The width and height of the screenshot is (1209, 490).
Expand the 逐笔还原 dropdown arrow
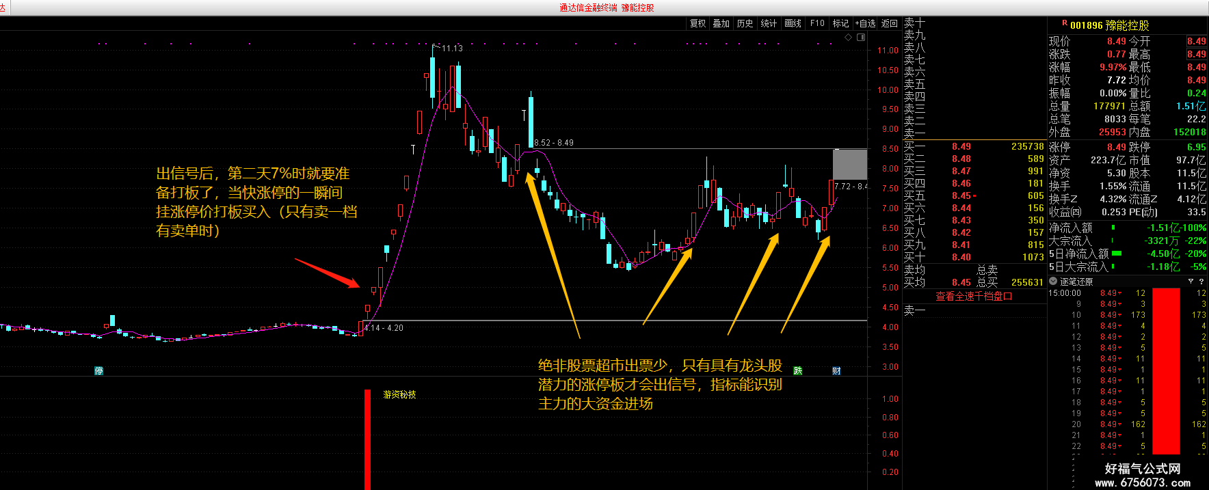(x=1053, y=281)
